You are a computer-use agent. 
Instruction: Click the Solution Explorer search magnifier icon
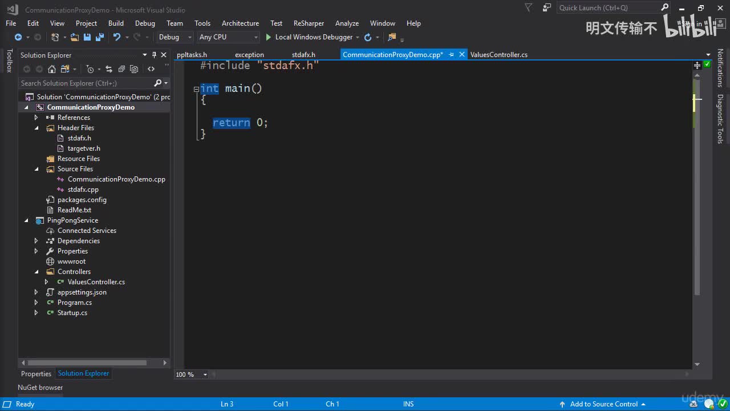[x=158, y=83]
